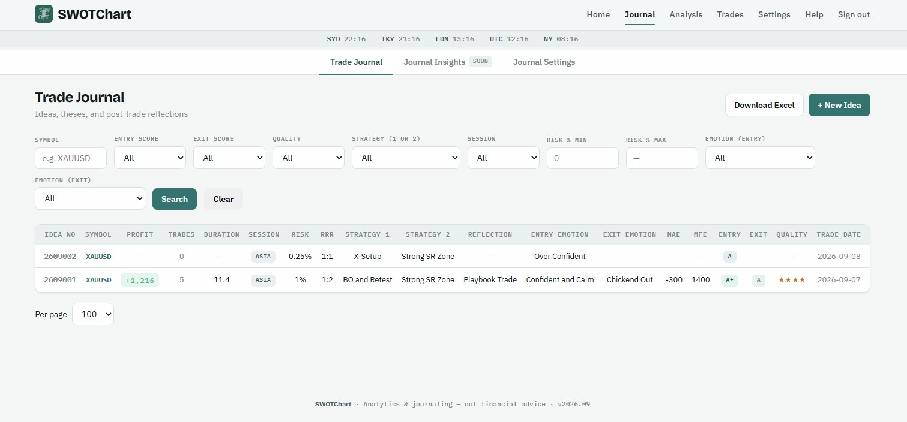Click the duration value 11.4
This screenshot has width=907, height=422.
tap(221, 280)
